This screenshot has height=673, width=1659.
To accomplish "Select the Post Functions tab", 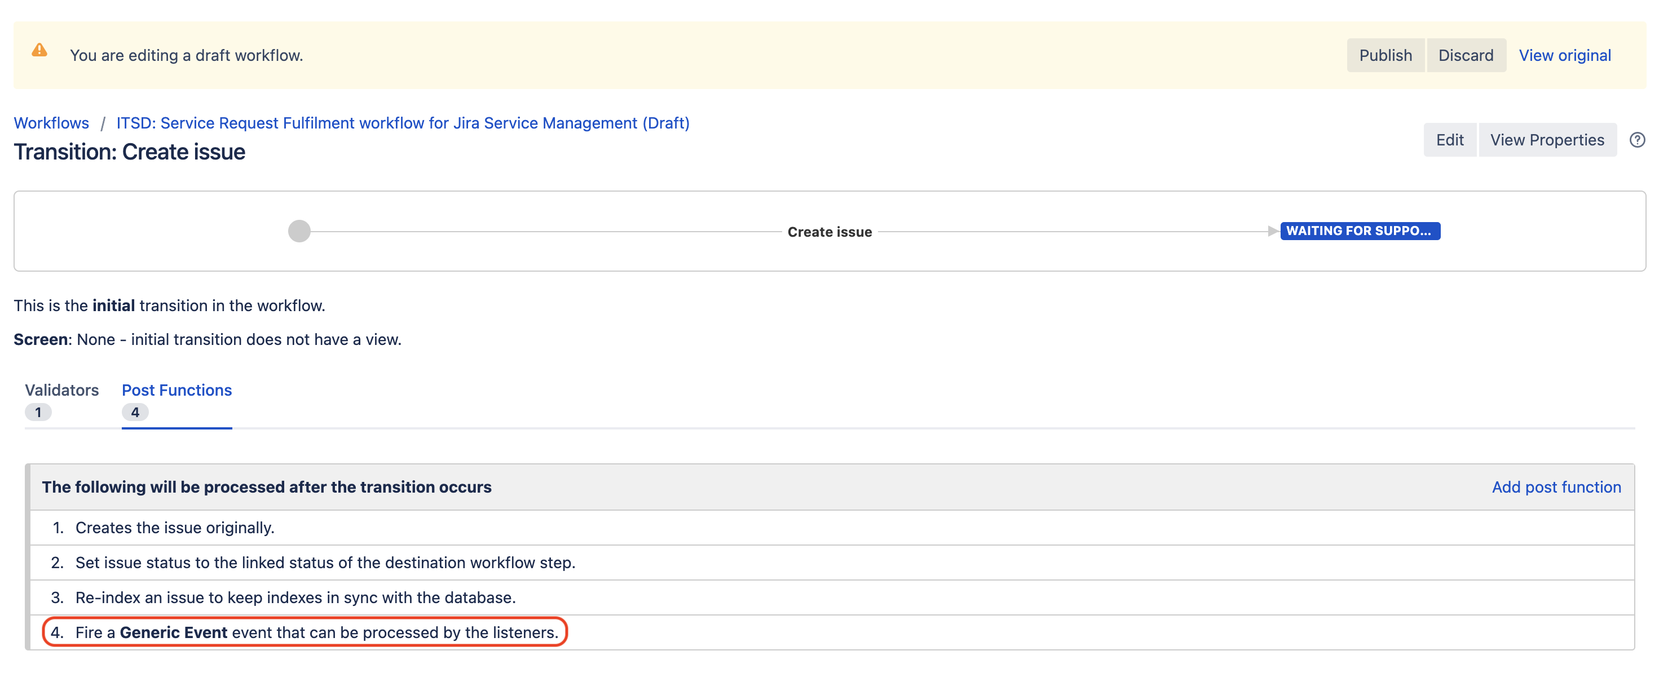I will point(177,390).
